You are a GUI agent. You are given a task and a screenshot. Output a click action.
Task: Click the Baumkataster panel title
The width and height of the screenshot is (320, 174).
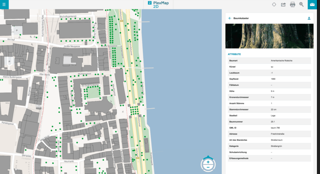241,18
